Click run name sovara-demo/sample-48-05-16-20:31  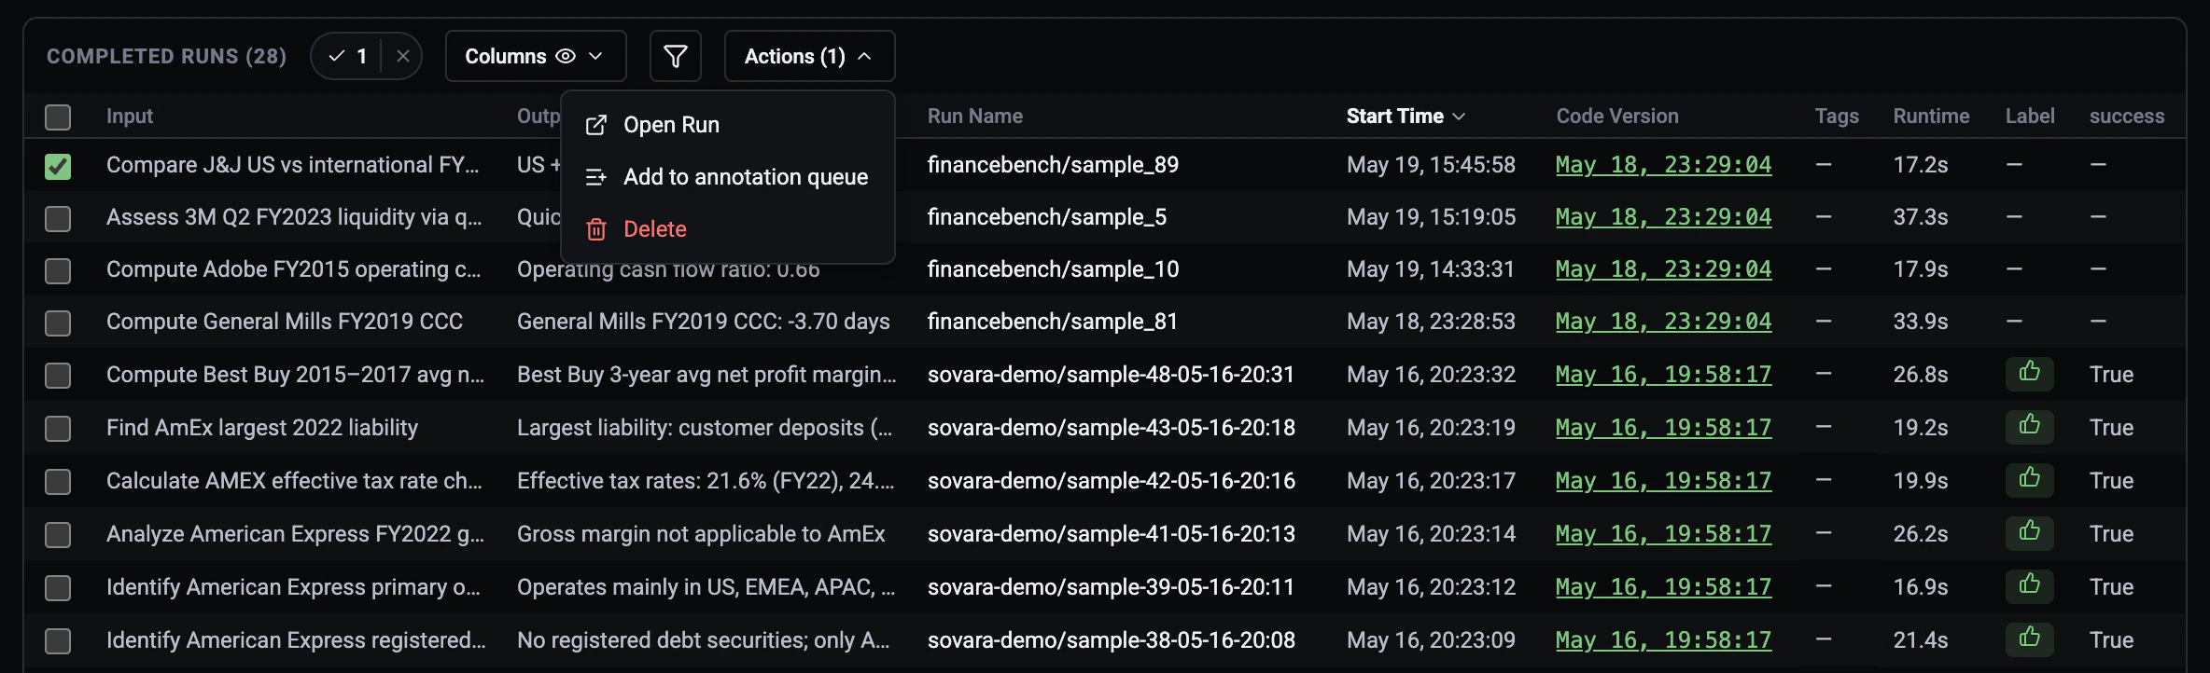coord(1111,375)
